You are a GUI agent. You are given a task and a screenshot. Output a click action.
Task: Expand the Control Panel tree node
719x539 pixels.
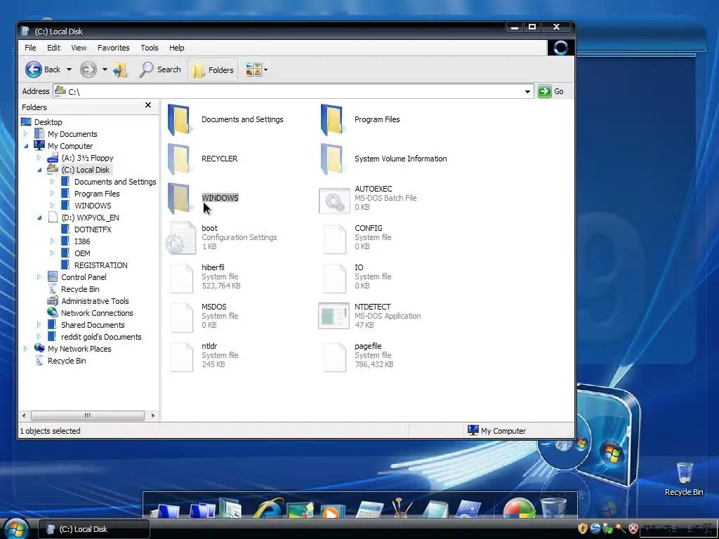(x=39, y=277)
